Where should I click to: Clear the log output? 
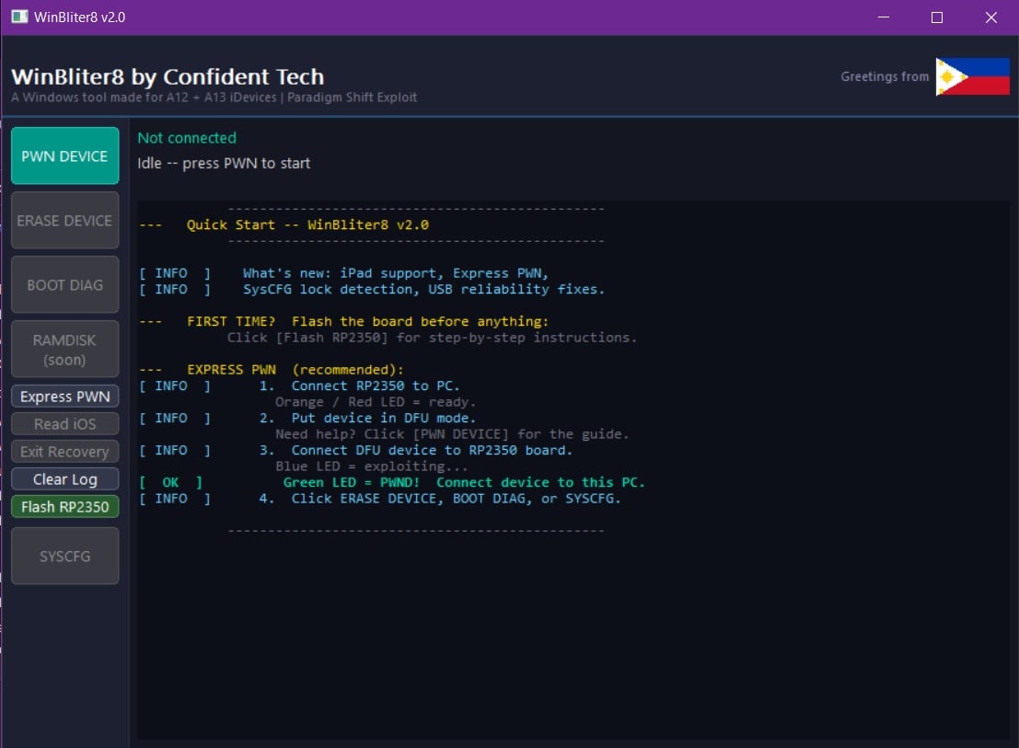65,479
